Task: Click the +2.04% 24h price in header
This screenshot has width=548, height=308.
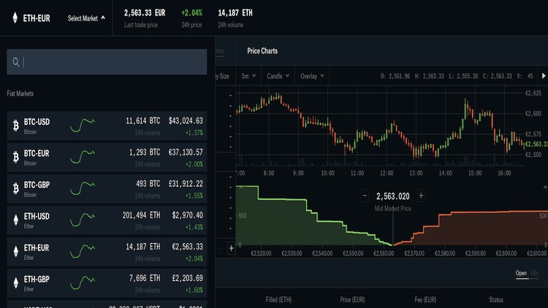Action: click(x=191, y=13)
